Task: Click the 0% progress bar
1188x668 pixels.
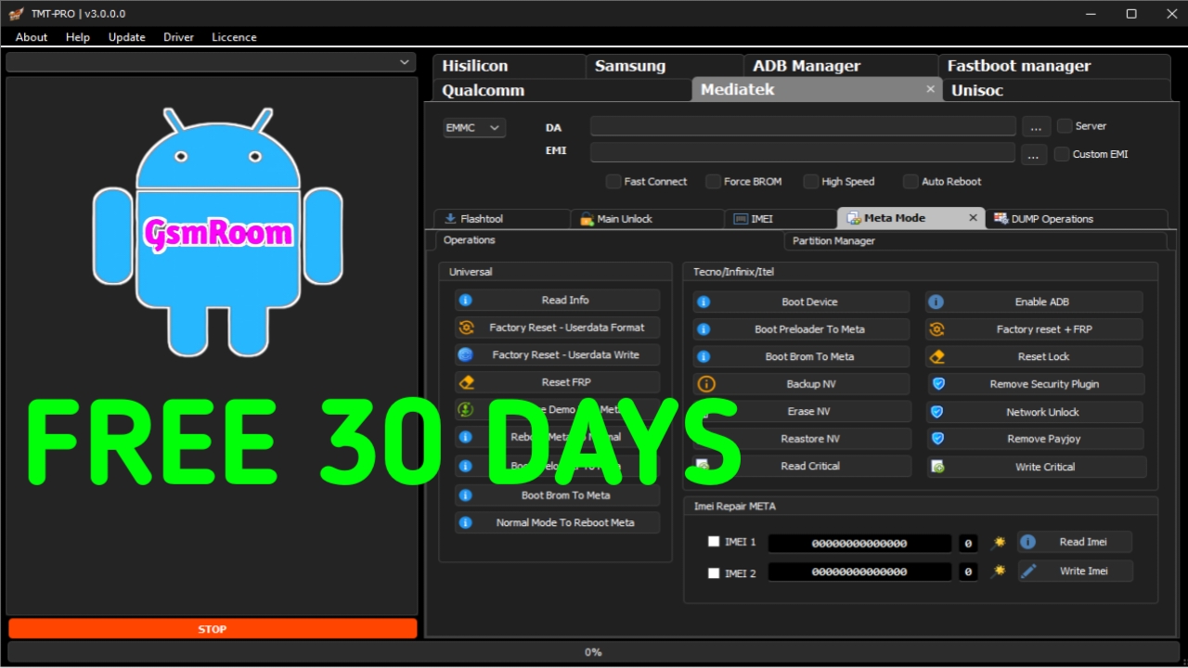Action: (x=593, y=652)
